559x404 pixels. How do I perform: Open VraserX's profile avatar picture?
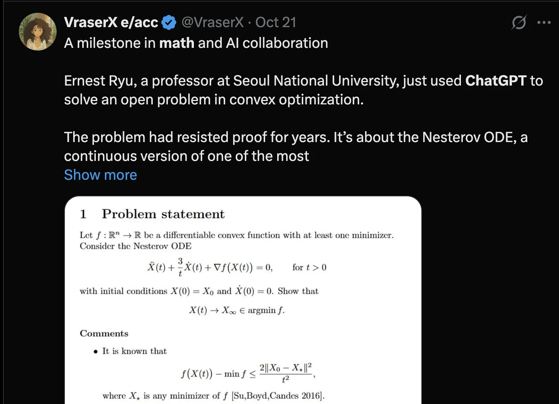[x=38, y=32]
